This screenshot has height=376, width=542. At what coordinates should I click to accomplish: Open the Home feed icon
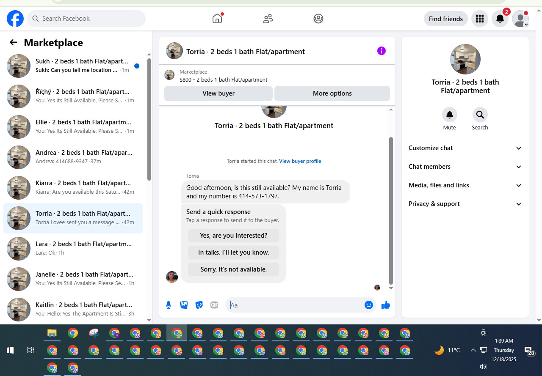[x=217, y=19]
